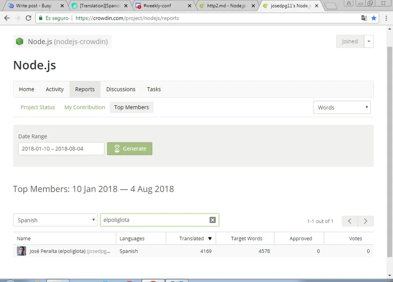The width and height of the screenshot is (393, 282).
Task: Click the browser address bar URL
Action: pyautogui.click(x=127, y=18)
